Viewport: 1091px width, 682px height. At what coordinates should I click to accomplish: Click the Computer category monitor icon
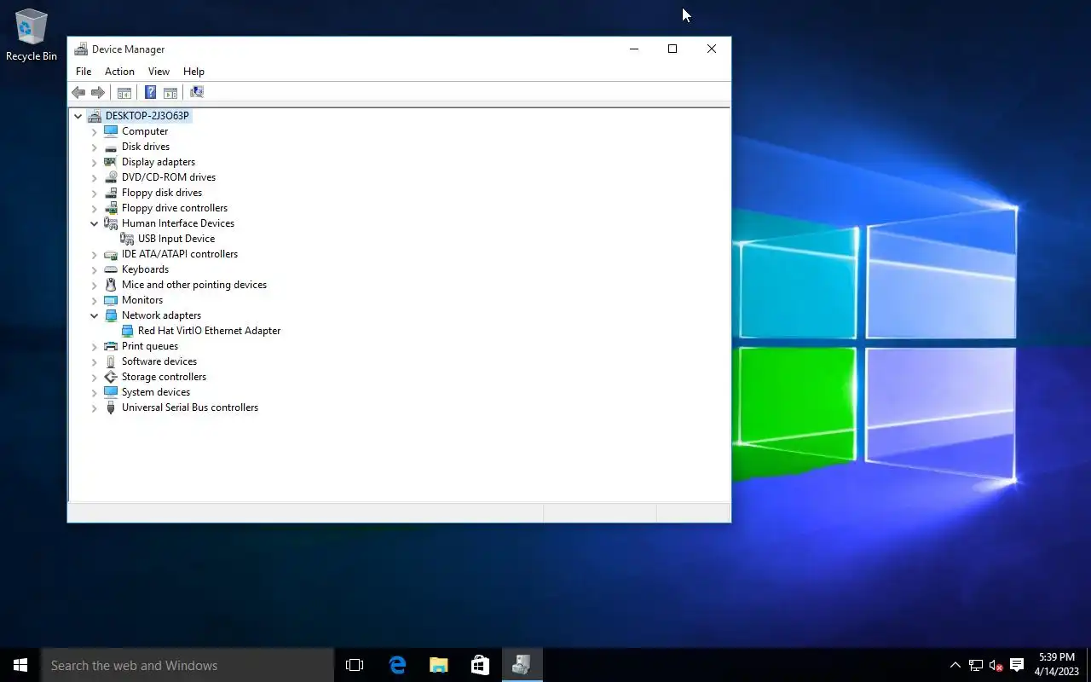pos(111,131)
